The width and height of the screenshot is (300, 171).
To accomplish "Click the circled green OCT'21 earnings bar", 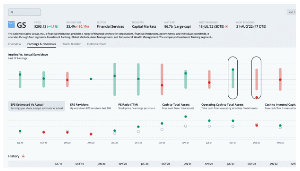I will (x=233, y=78).
